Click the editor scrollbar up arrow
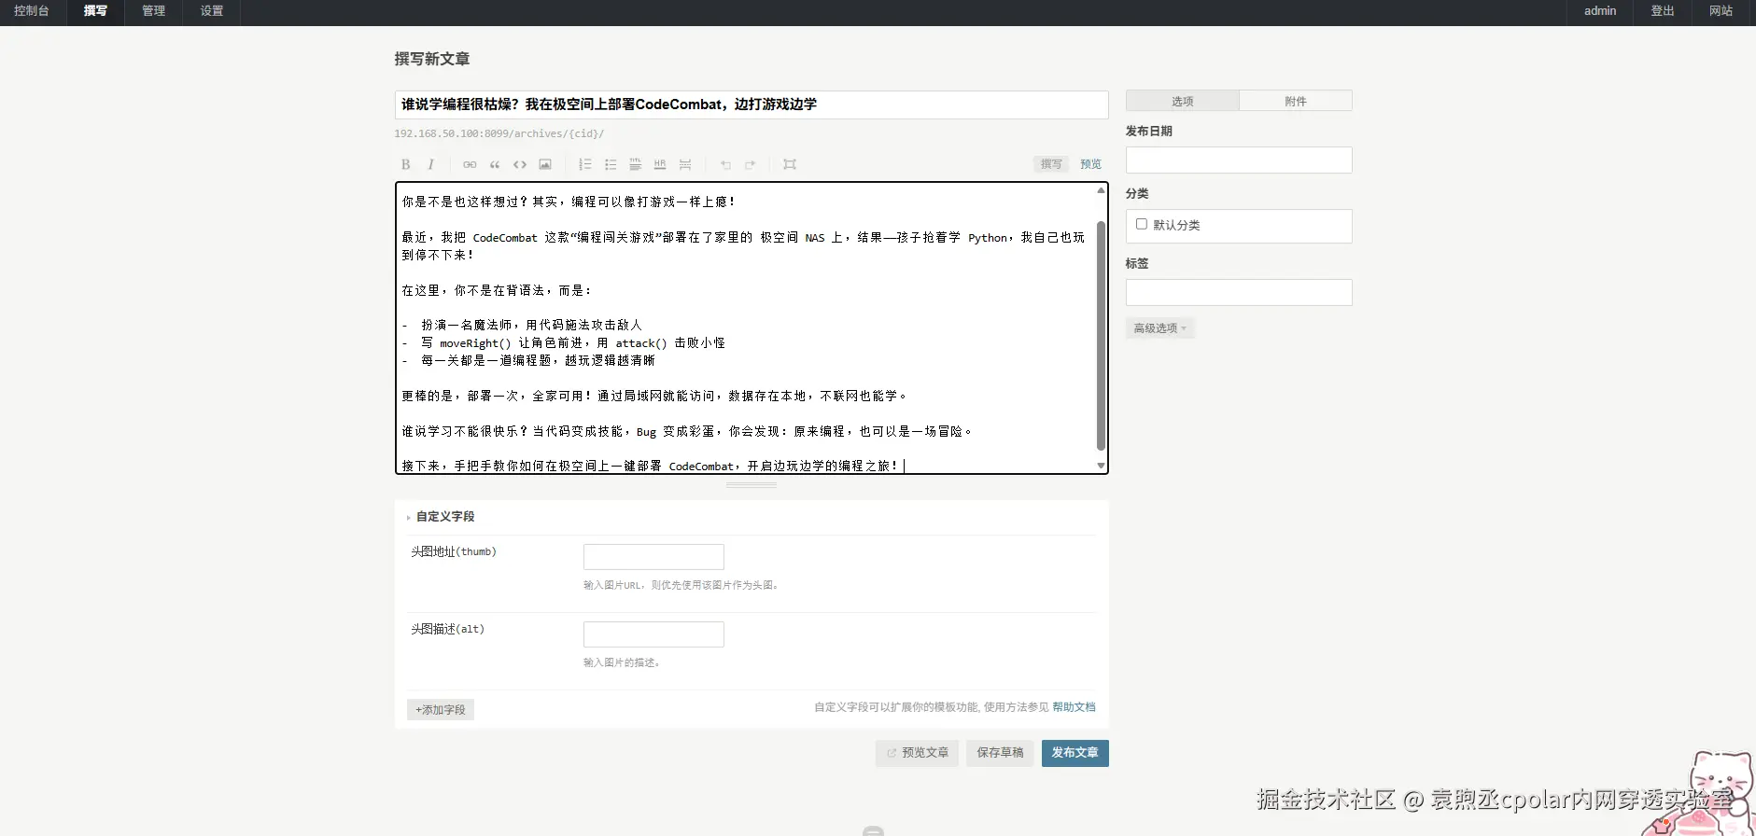 [x=1101, y=190]
